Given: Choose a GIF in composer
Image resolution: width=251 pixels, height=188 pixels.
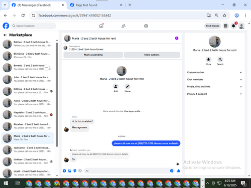Looking at the screenshot, I should 80,170.
